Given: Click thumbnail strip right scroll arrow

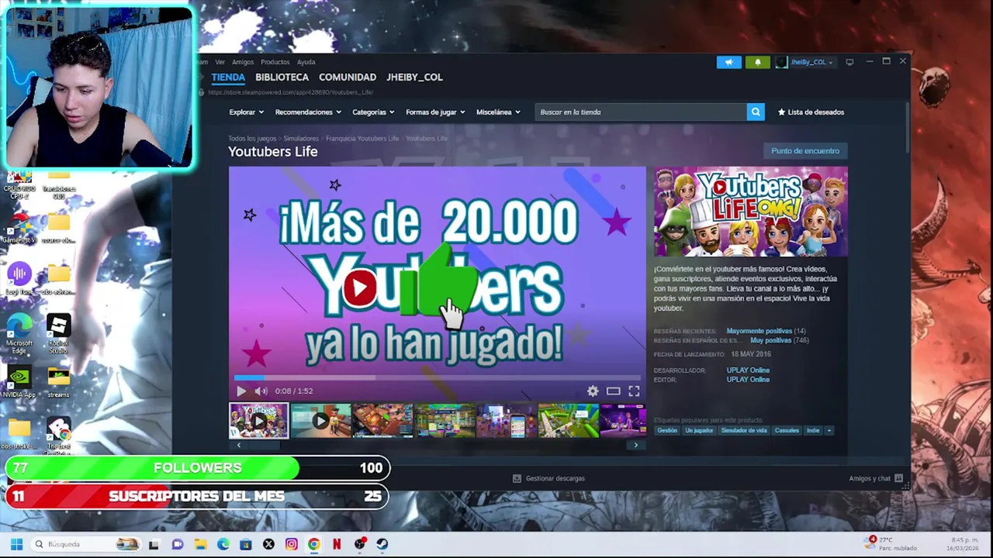Looking at the screenshot, I should point(635,446).
